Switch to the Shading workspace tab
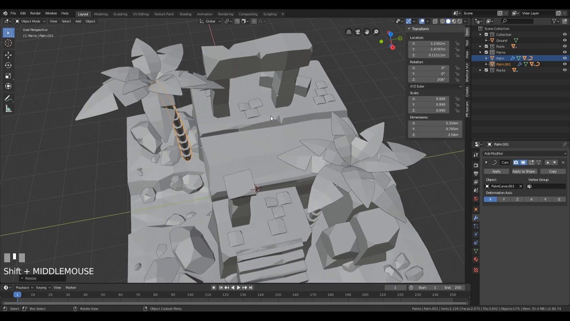 pyautogui.click(x=185, y=14)
